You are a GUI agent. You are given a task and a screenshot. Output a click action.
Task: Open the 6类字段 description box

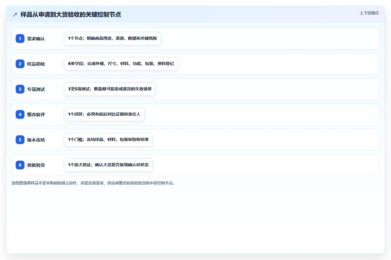pos(121,64)
